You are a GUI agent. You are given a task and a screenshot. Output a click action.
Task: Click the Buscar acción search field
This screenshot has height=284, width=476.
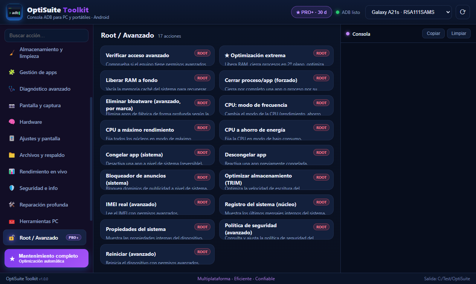point(46,36)
